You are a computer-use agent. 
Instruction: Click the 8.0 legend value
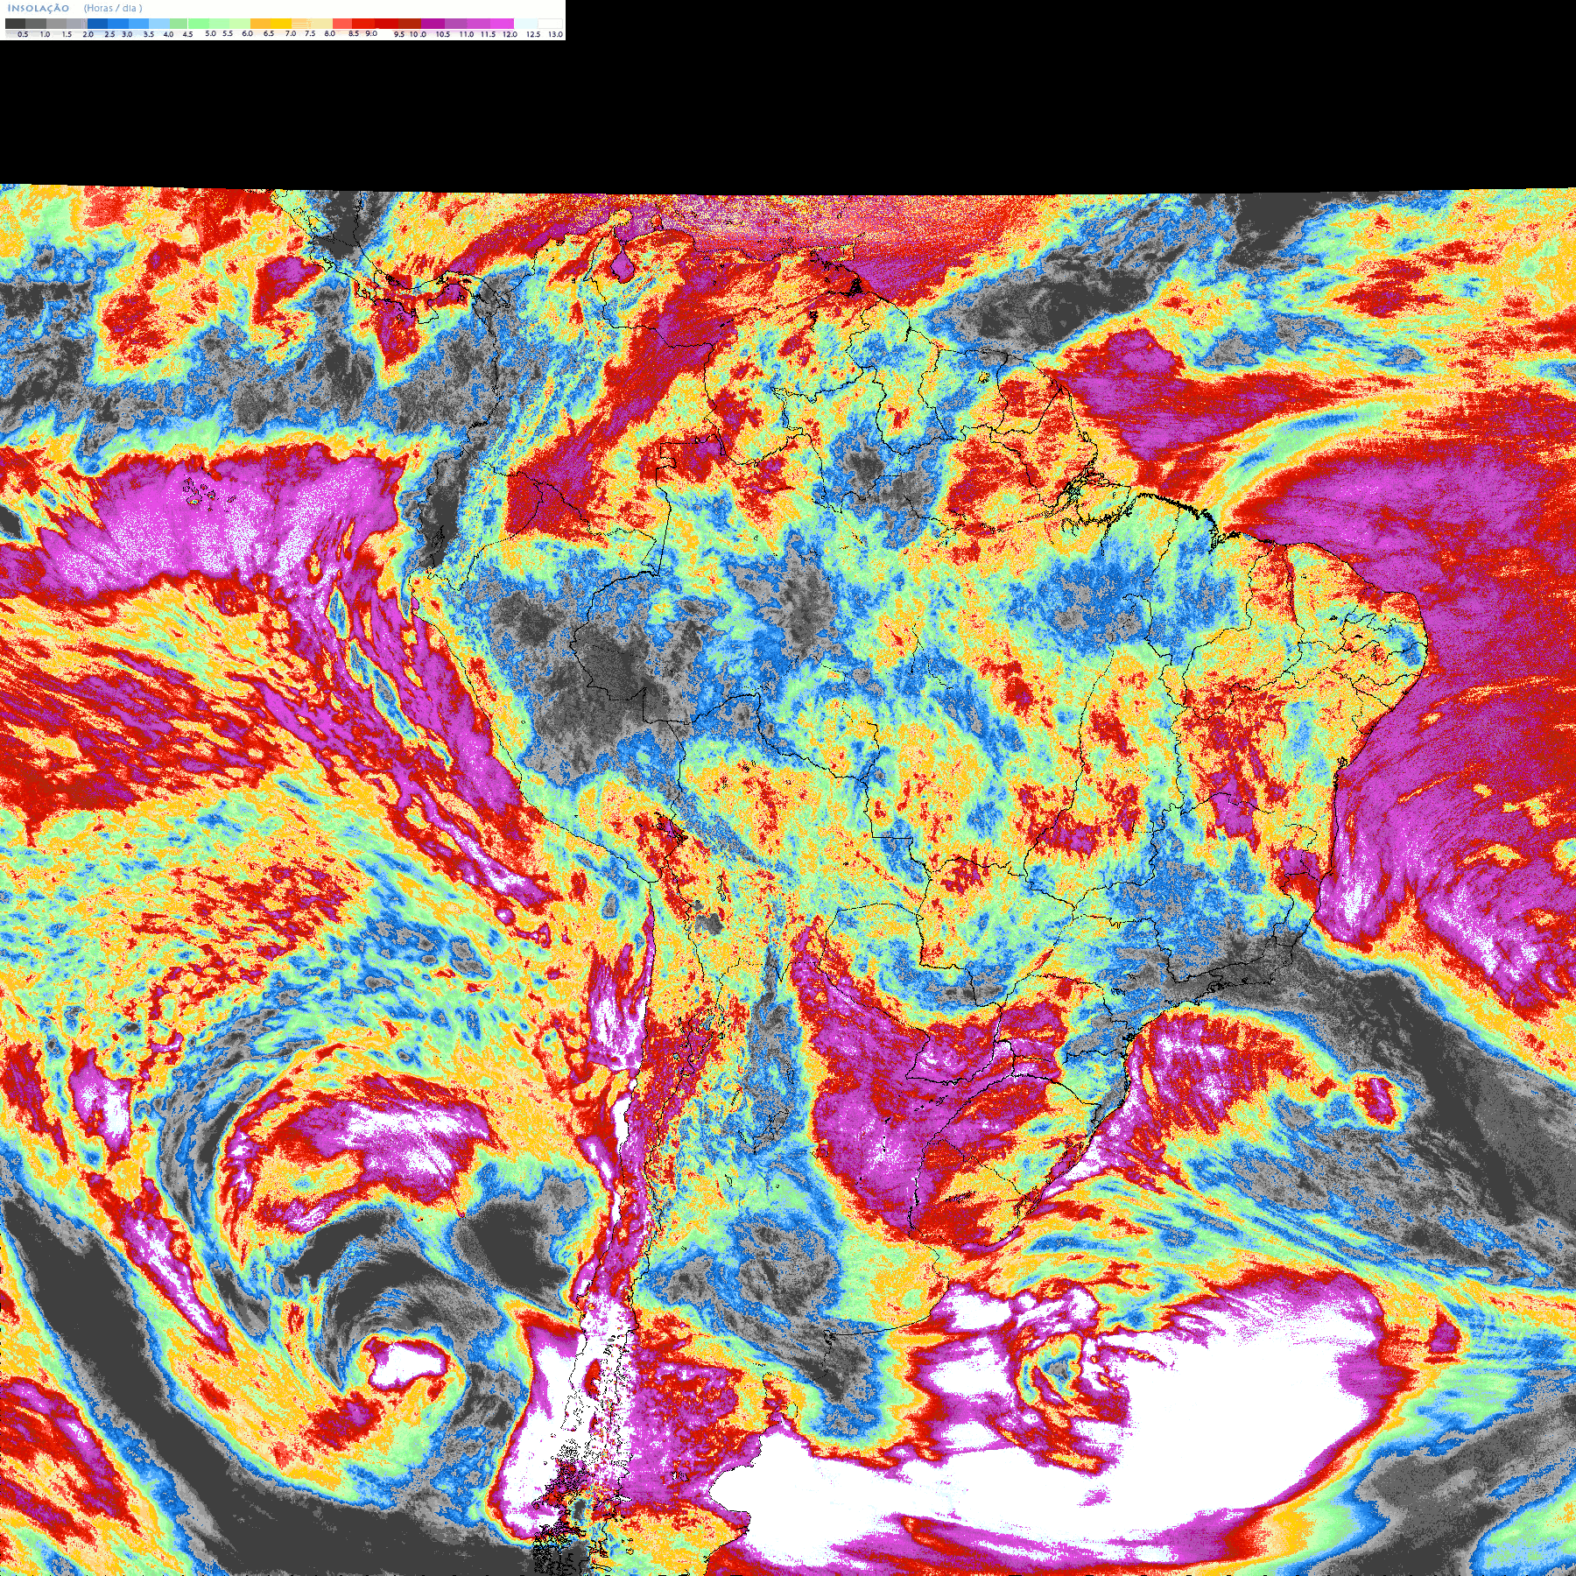330,33
